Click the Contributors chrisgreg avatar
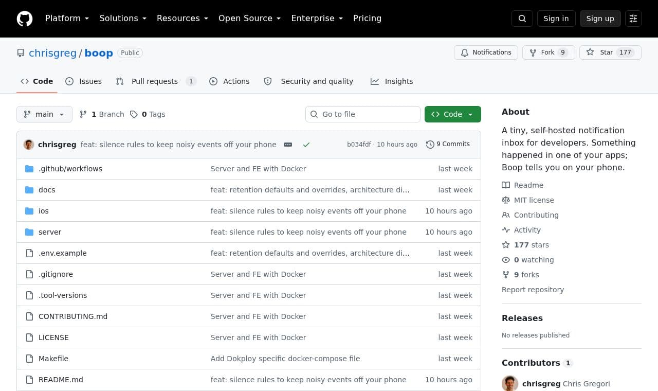Viewport: 658px width, 391px height. point(510,384)
